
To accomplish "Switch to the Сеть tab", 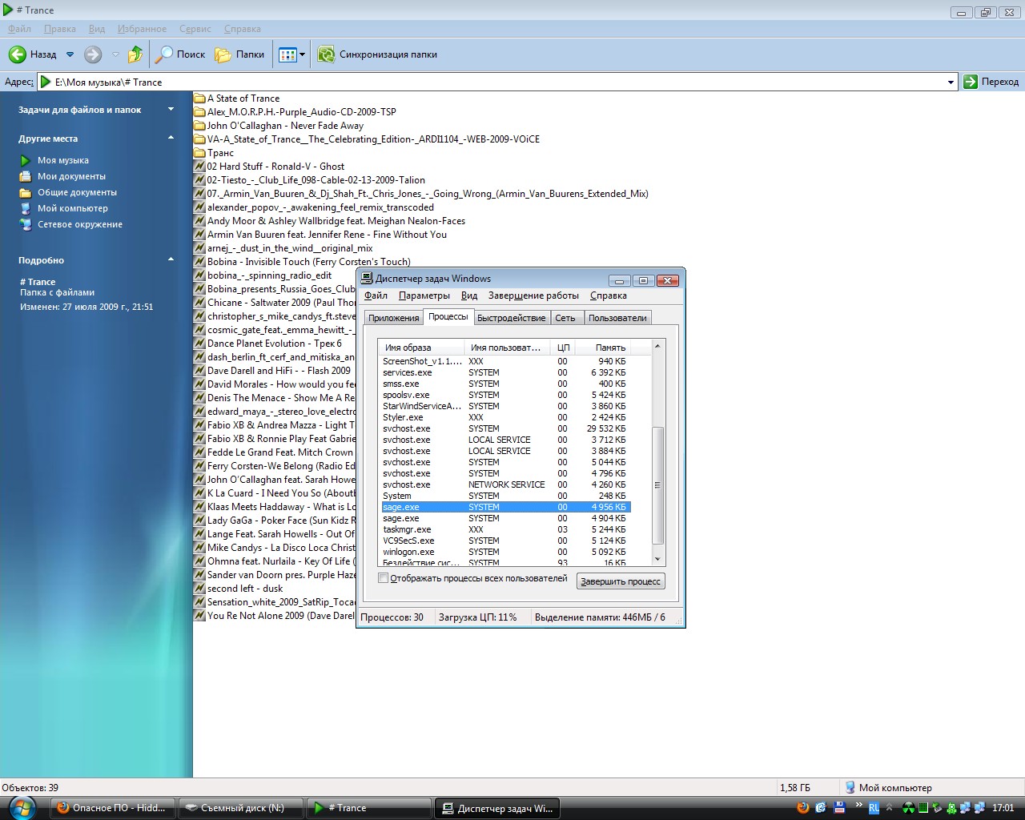I will click(565, 318).
